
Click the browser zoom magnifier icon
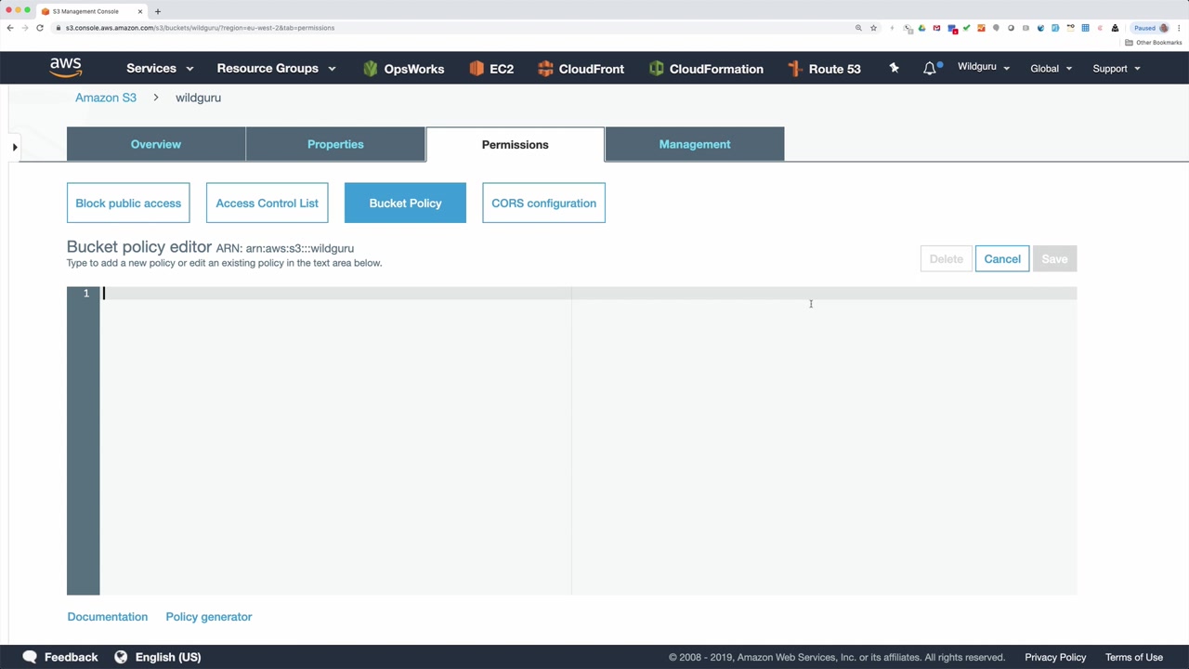click(858, 28)
